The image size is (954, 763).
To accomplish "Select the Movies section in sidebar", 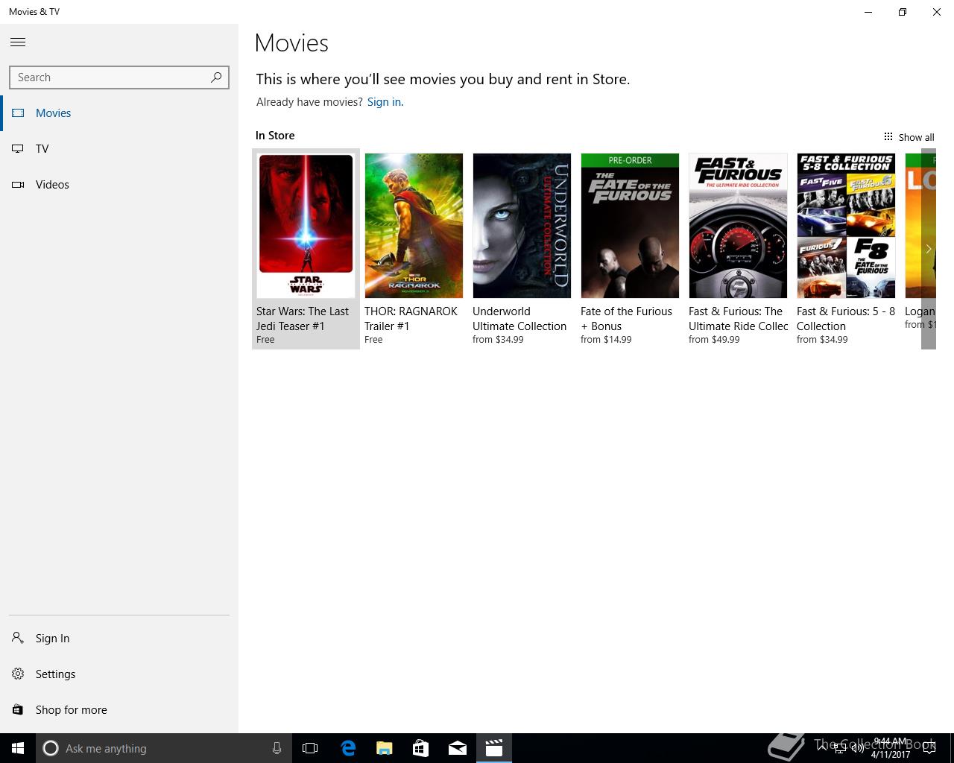I will [x=119, y=113].
